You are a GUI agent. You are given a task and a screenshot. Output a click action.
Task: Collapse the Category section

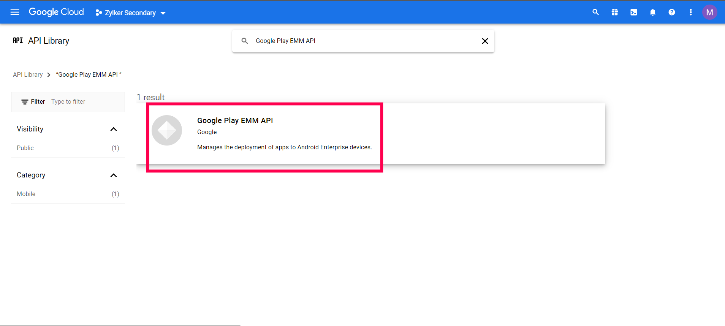point(113,175)
